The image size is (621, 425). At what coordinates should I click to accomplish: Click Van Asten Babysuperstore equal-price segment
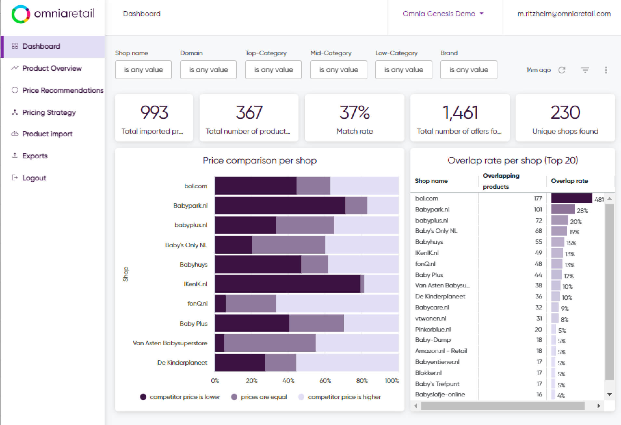click(270, 343)
